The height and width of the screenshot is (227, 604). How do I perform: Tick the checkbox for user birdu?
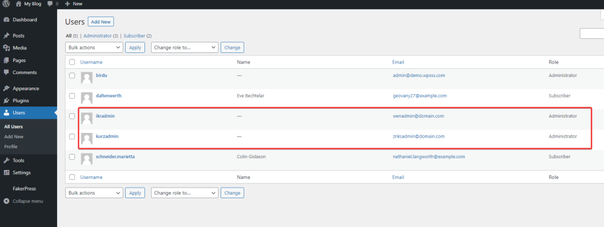pos(72,75)
